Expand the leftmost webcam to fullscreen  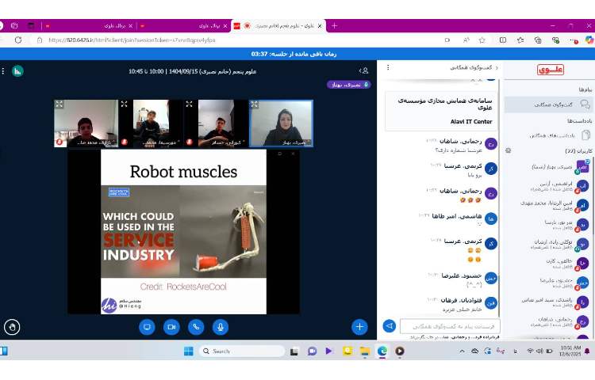[x=59, y=104]
